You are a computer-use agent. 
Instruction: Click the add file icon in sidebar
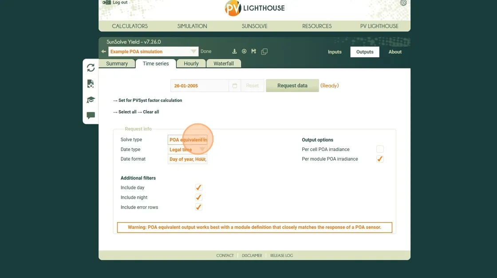[91, 83]
